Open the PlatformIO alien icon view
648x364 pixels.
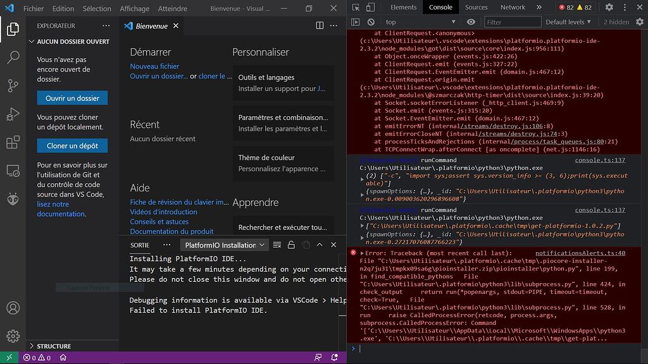point(13,199)
